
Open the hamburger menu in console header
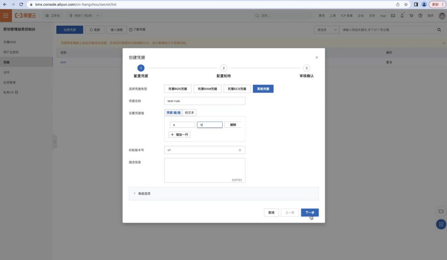pos(6,16)
